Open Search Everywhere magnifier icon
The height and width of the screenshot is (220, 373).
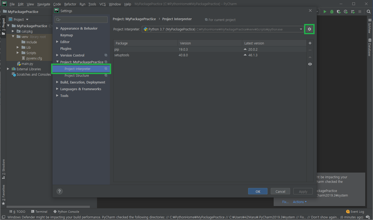click(x=369, y=12)
